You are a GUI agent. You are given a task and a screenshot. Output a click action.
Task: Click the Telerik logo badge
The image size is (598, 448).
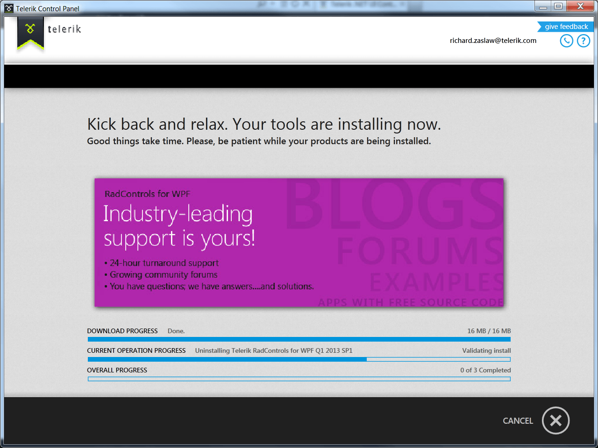31,33
